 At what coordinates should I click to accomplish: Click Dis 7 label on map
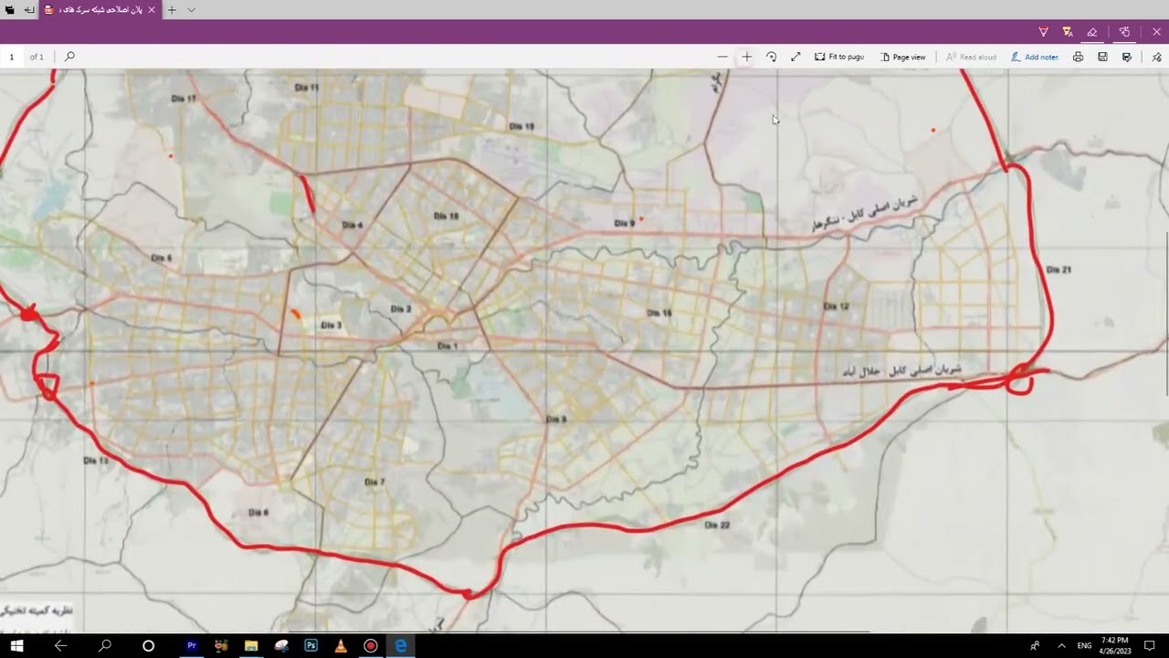374,482
